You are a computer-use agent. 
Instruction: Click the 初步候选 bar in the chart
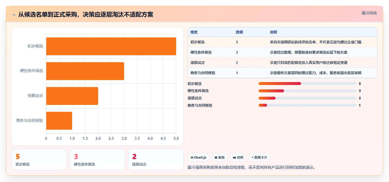coord(111,46)
